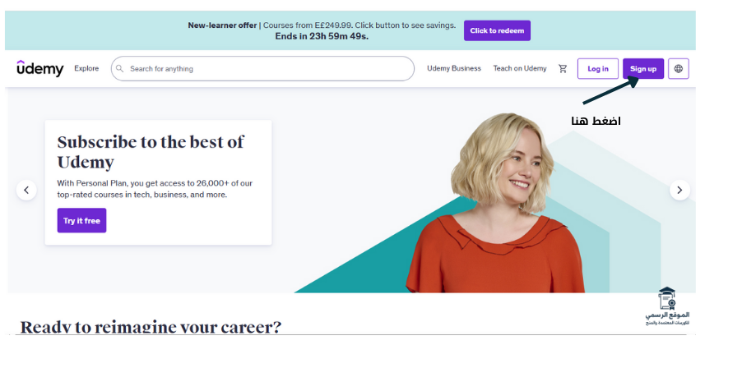Open the globe language selector
Viewport: 742px width, 368px height.
coord(678,69)
